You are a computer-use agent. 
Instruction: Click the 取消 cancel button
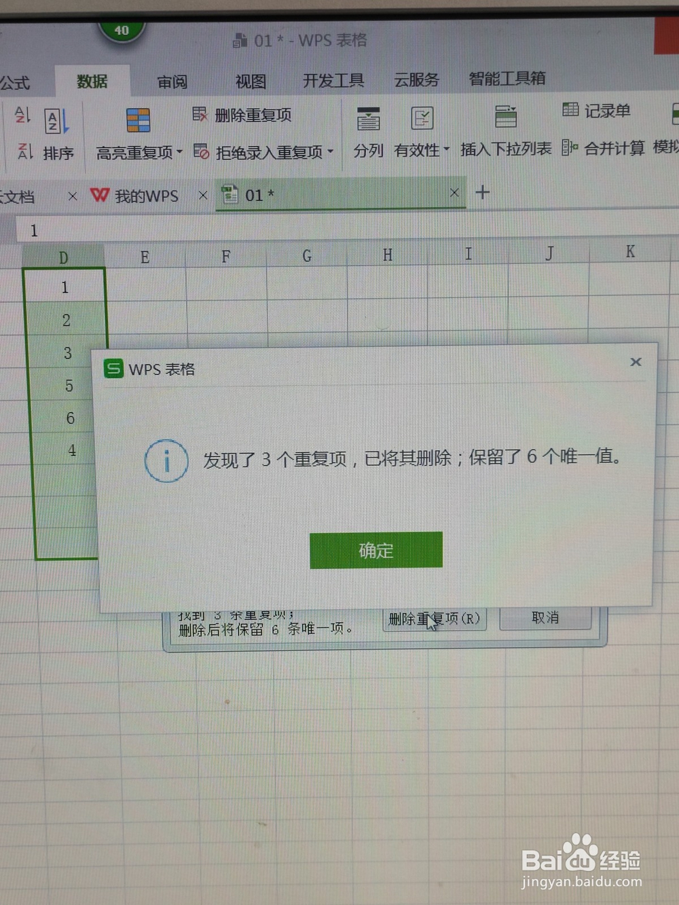[545, 618]
